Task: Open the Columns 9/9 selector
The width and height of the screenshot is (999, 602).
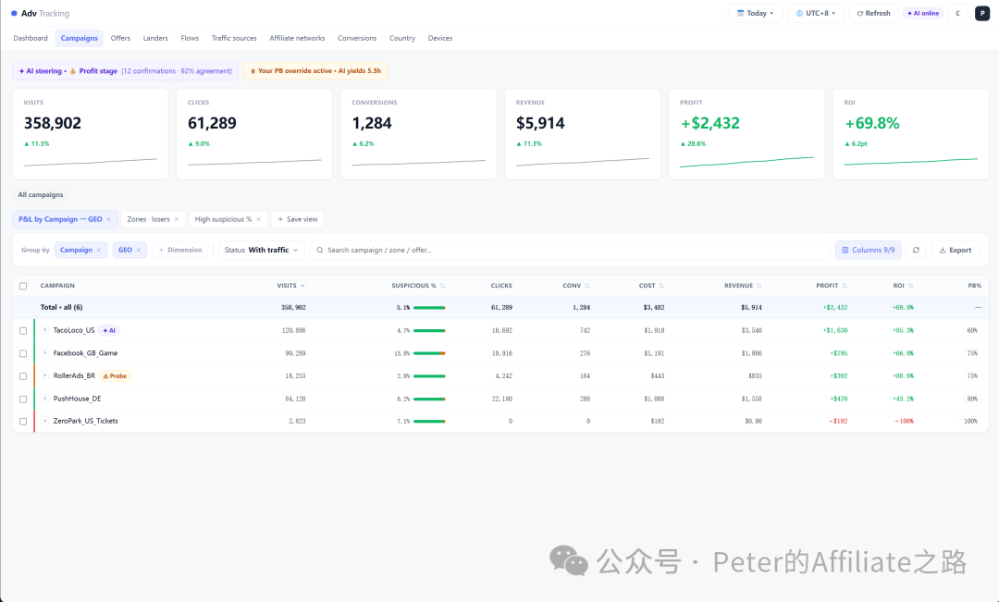Action: point(869,251)
